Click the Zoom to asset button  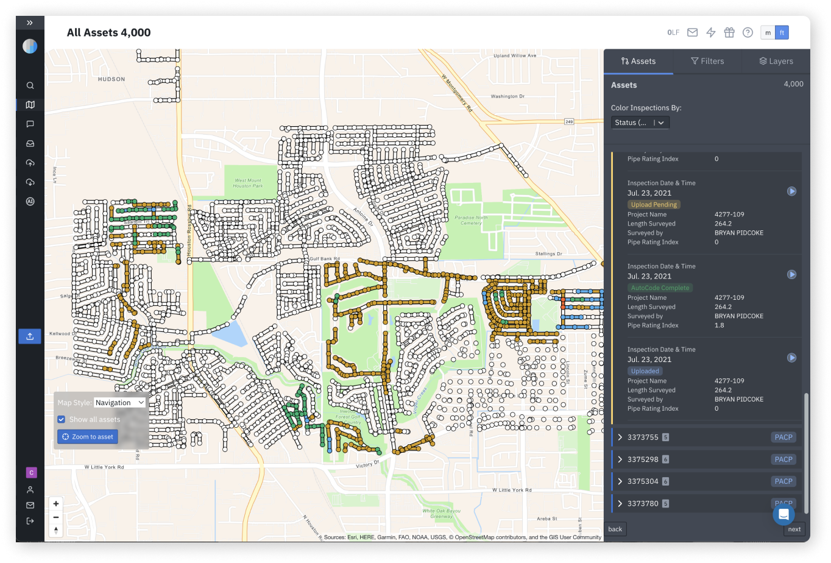coord(88,437)
